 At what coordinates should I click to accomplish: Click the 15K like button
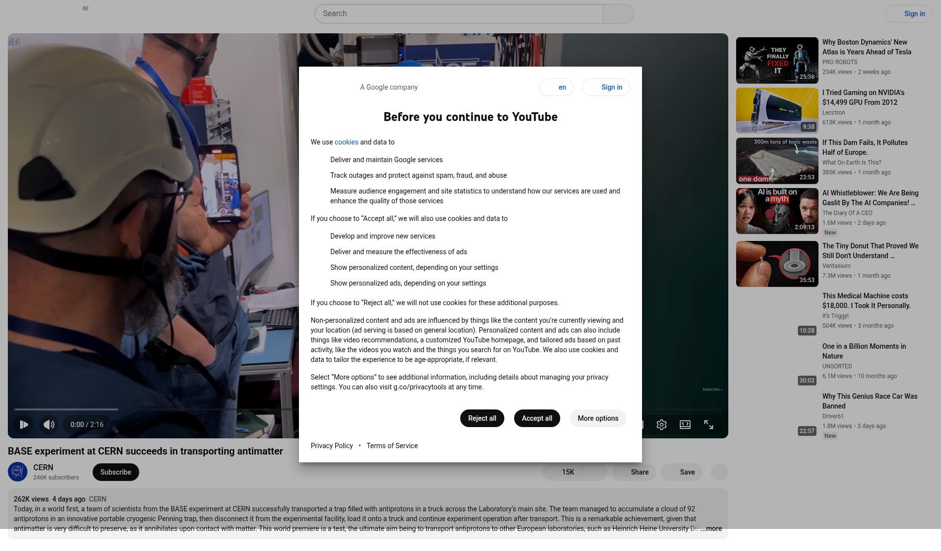(x=563, y=472)
